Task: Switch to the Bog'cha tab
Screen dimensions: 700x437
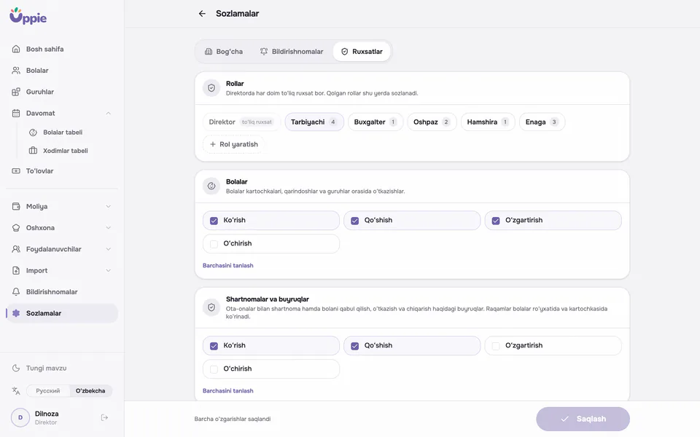Action: [x=224, y=52]
